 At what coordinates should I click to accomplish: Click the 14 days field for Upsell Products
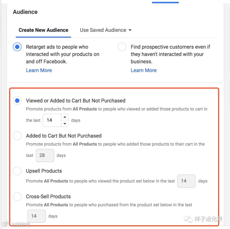[186, 181]
